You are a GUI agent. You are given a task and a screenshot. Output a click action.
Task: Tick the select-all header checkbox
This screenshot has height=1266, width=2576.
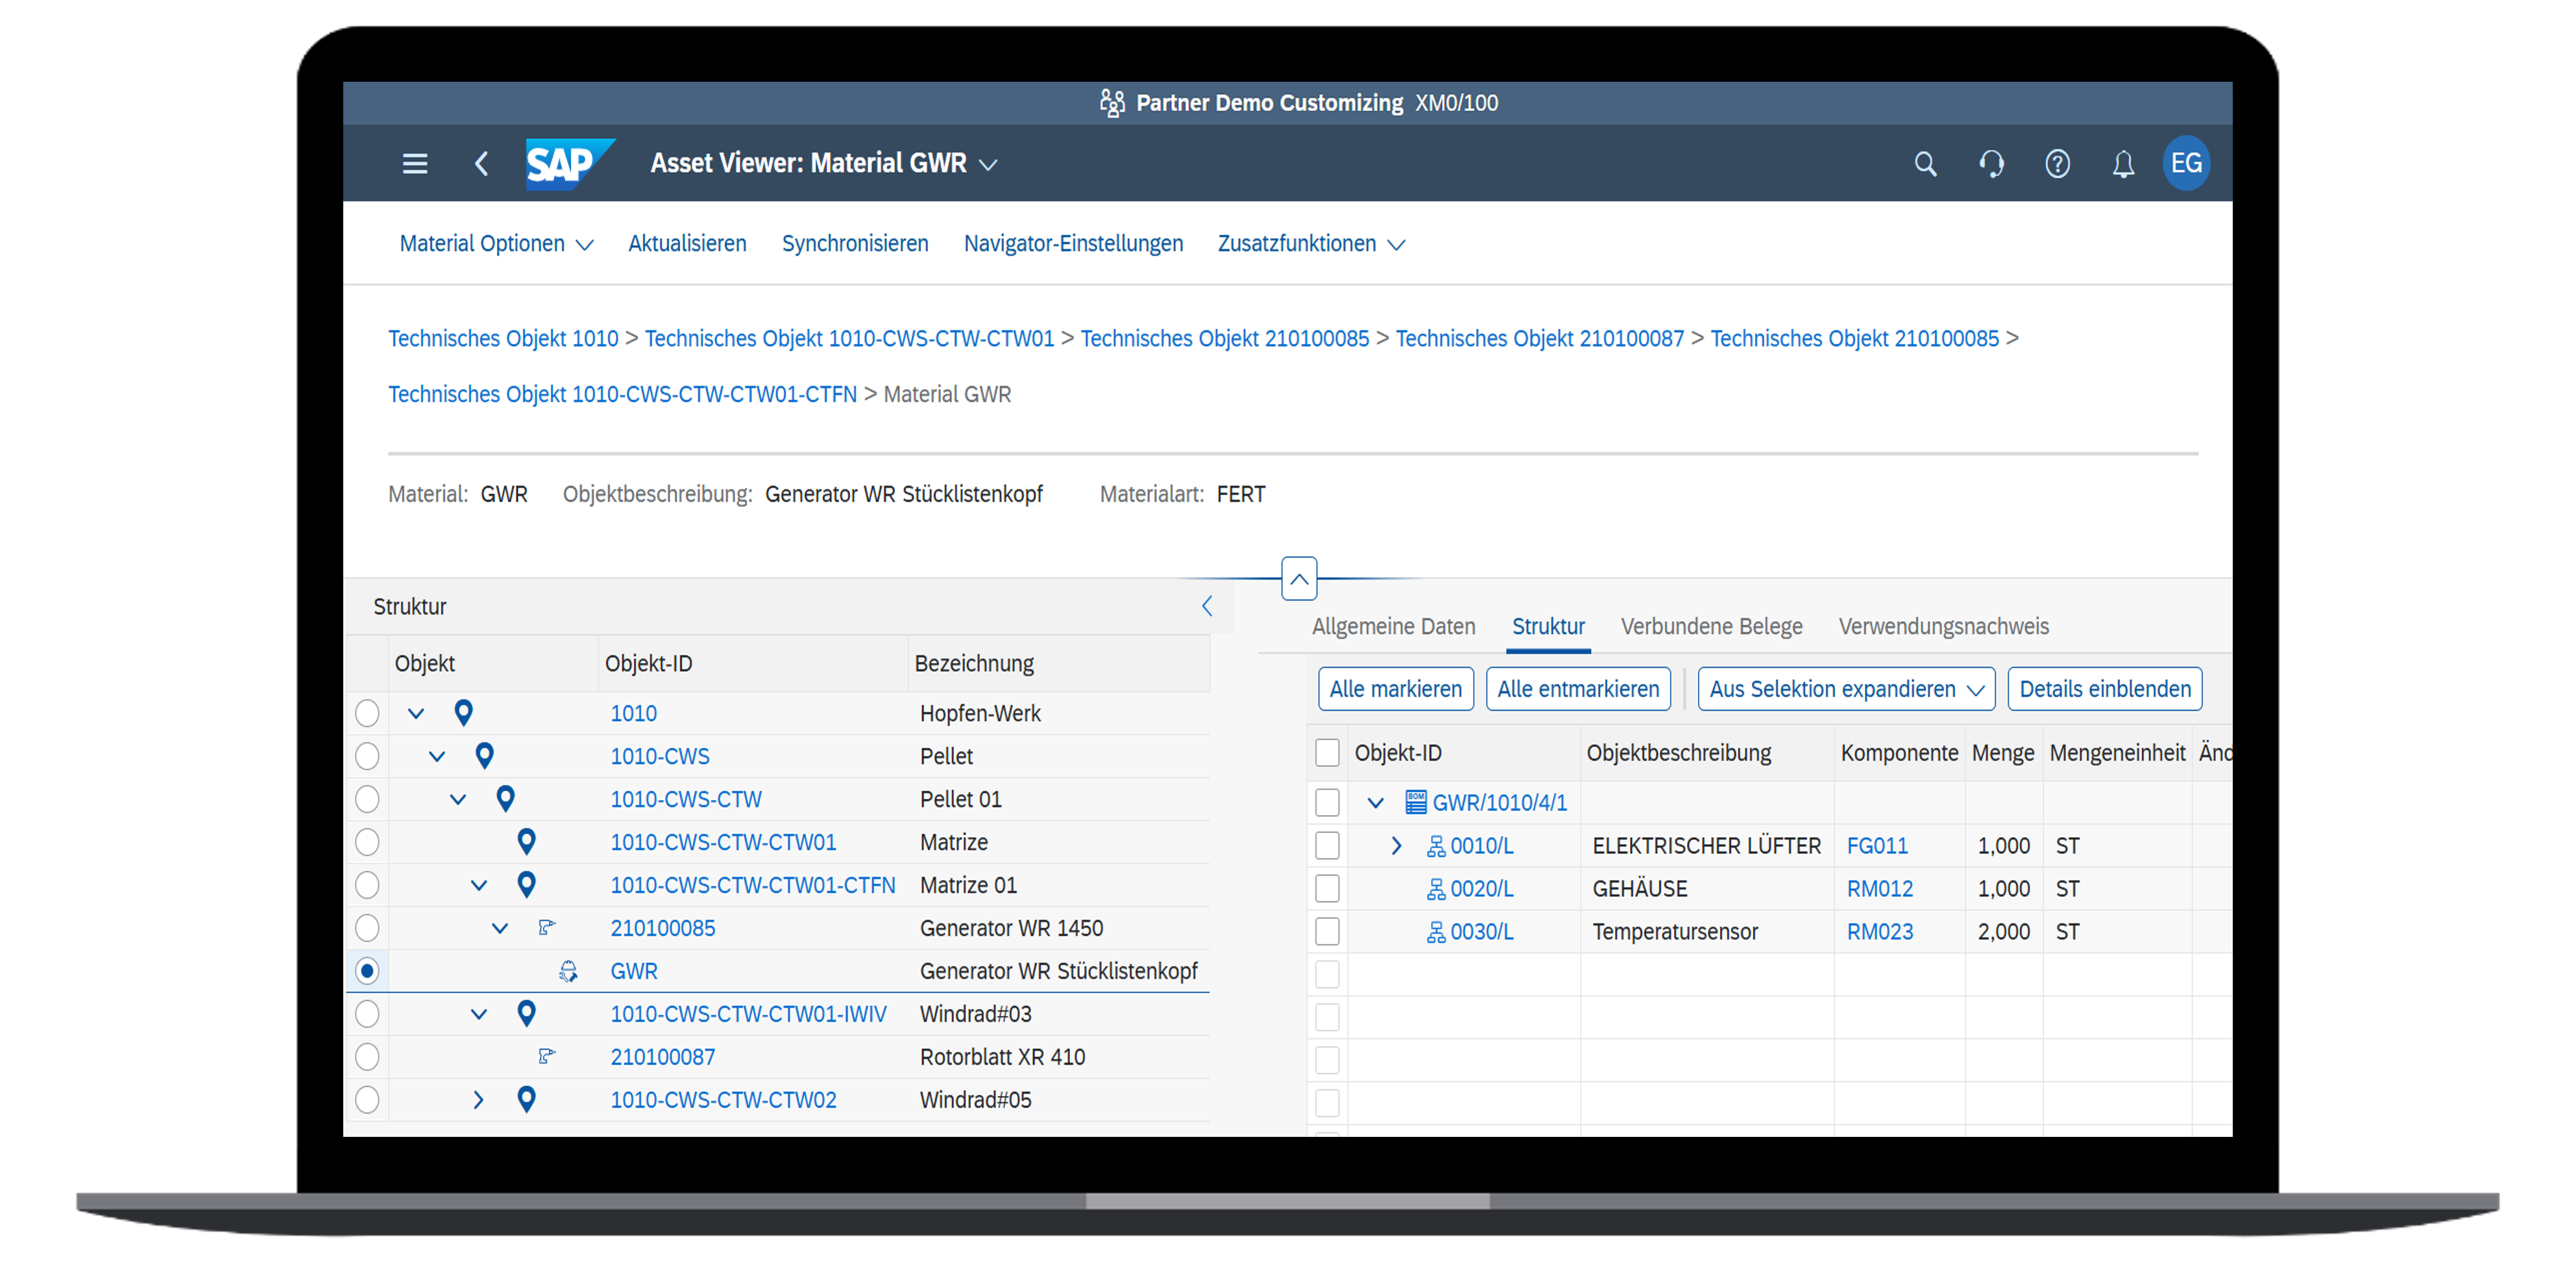[x=1327, y=753]
